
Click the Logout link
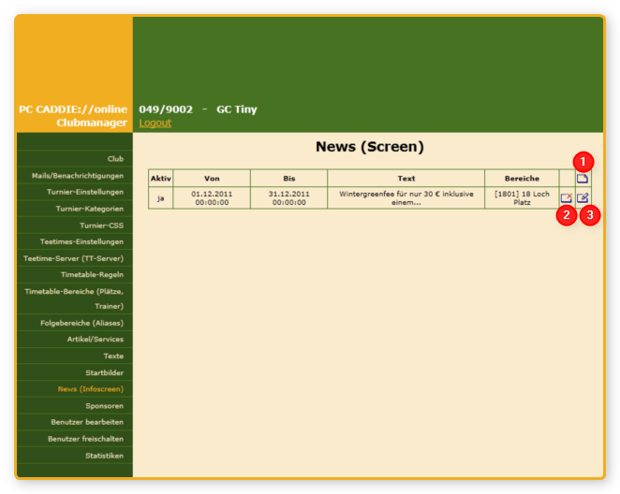(x=155, y=123)
